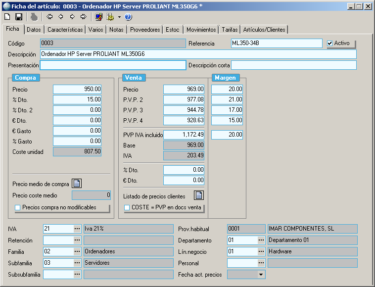Screen dimensions: 375x287
Task: Select the Ficha tab
Action: [12, 29]
